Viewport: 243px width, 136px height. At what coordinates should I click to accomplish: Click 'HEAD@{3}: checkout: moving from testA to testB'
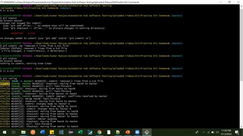pos(43,89)
